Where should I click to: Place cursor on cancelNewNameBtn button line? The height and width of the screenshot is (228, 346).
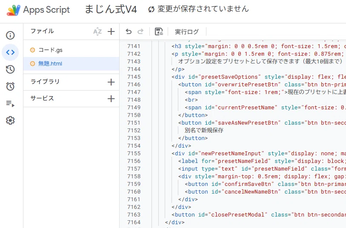tap(265, 192)
